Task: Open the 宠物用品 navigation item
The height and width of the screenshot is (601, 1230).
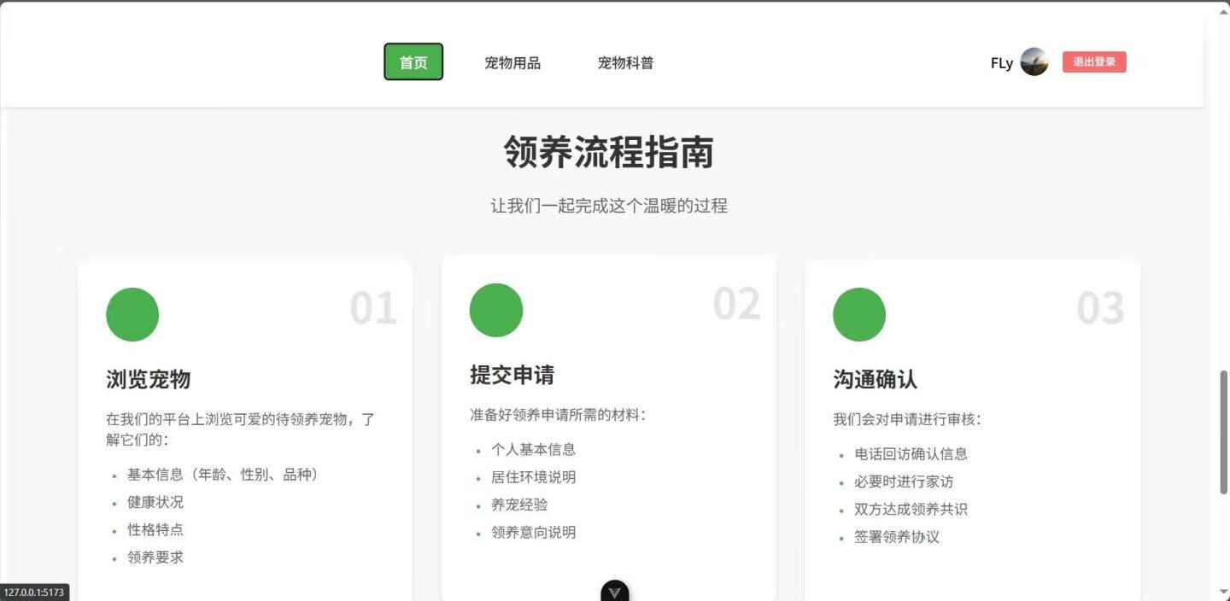Action: tap(512, 62)
